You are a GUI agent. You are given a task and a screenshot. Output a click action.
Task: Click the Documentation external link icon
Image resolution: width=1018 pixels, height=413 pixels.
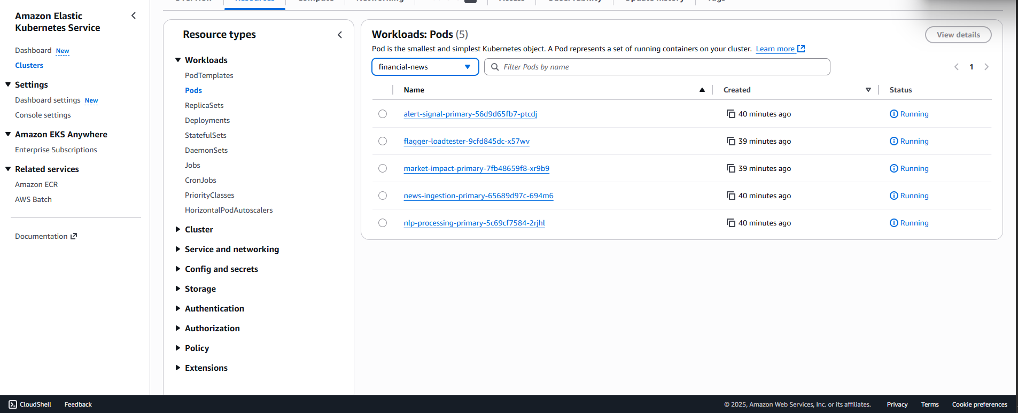tap(74, 236)
